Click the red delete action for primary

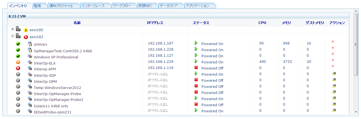pos(333,41)
